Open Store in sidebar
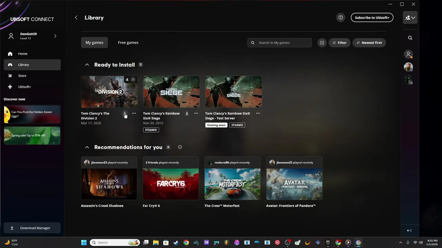Screen dimensions: 442x248 point(32,76)
